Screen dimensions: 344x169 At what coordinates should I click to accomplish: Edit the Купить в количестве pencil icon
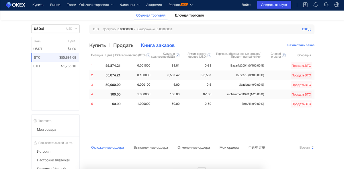pyautogui.click(x=178, y=55)
